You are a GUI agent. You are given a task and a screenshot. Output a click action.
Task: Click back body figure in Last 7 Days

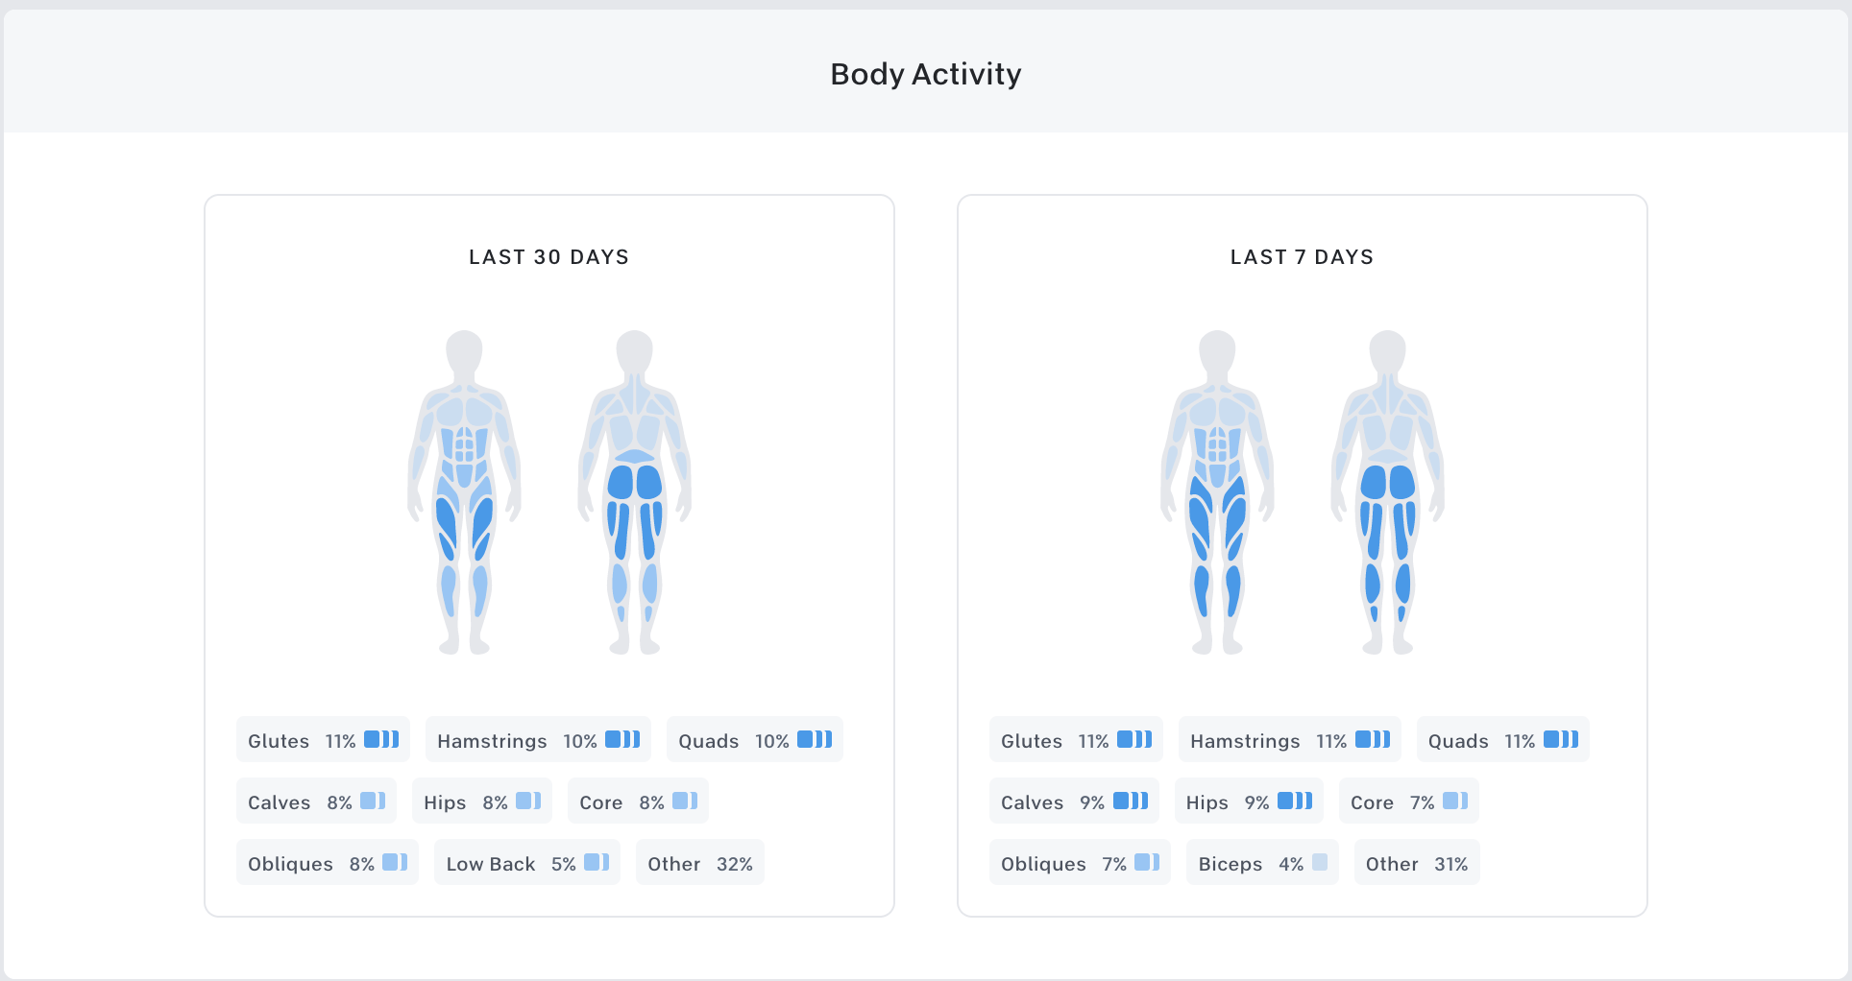coord(1388,492)
